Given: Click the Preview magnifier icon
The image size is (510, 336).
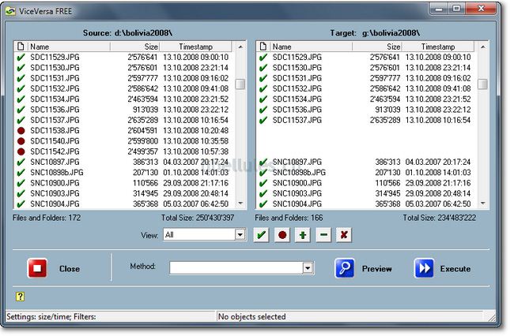Looking at the screenshot, I should pyautogui.click(x=345, y=268).
